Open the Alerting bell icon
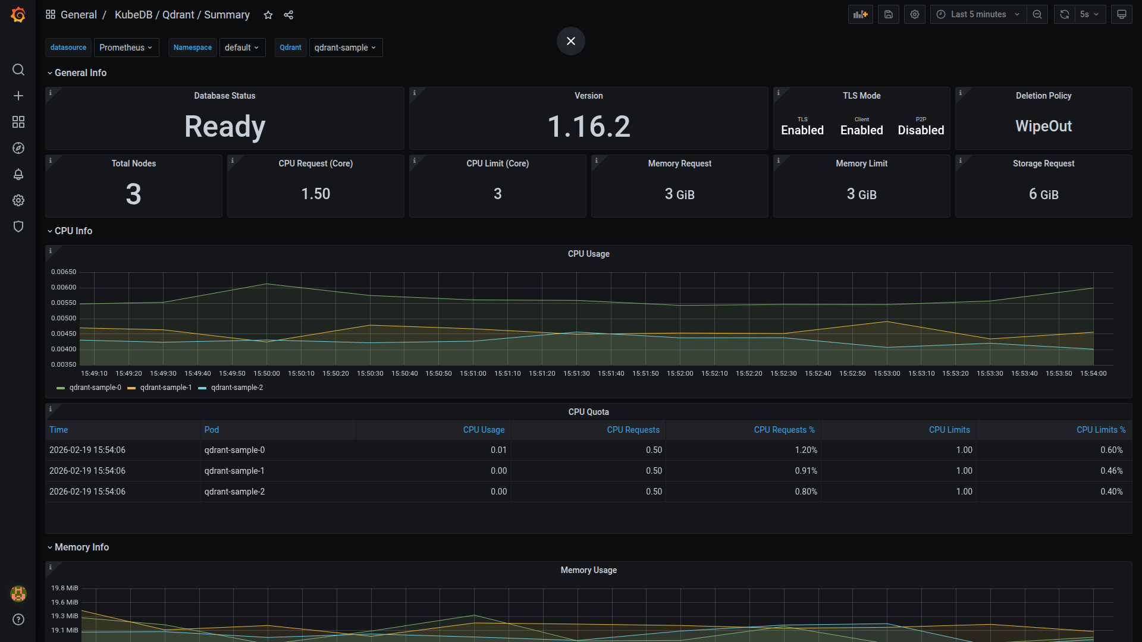The image size is (1142, 642). pyautogui.click(x=18, y=174)
